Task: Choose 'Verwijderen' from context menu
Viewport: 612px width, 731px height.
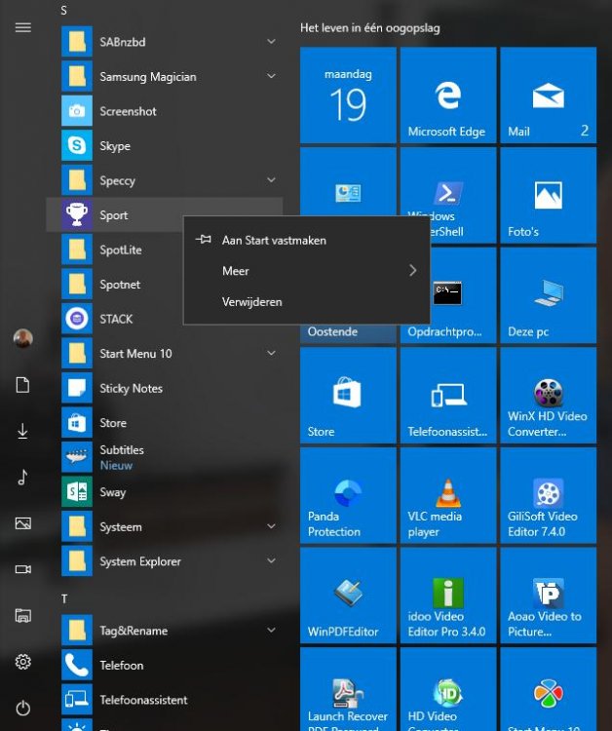Action: 252,302
